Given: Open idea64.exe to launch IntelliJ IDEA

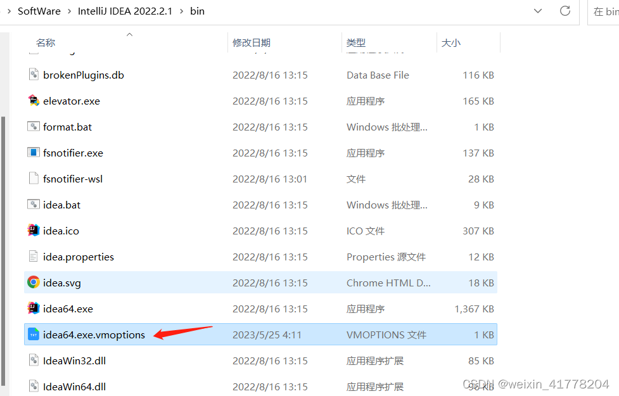Looking at the screenshot, I should (67, 309).
